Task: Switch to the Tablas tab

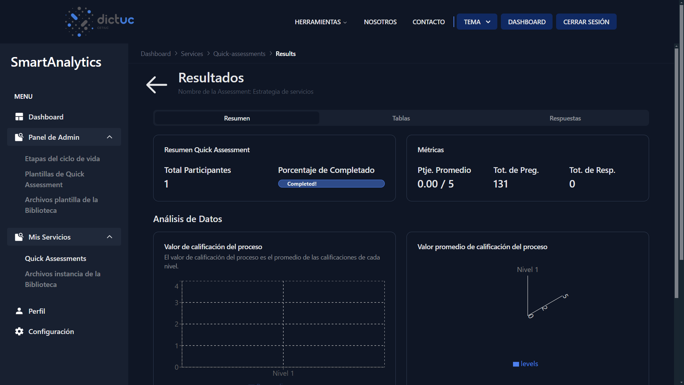Action: (x=401, y=118)
